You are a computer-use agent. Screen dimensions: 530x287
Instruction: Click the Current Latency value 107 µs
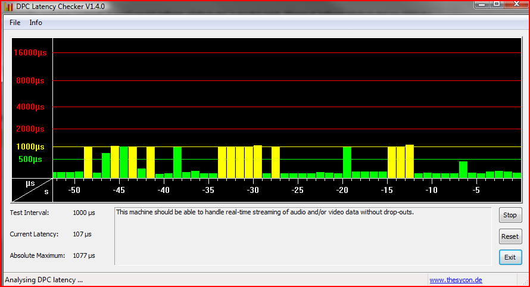(82, 234)
